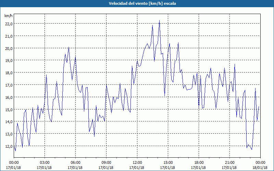Click the 21:00 time axis label

click(x=229, y=163)
